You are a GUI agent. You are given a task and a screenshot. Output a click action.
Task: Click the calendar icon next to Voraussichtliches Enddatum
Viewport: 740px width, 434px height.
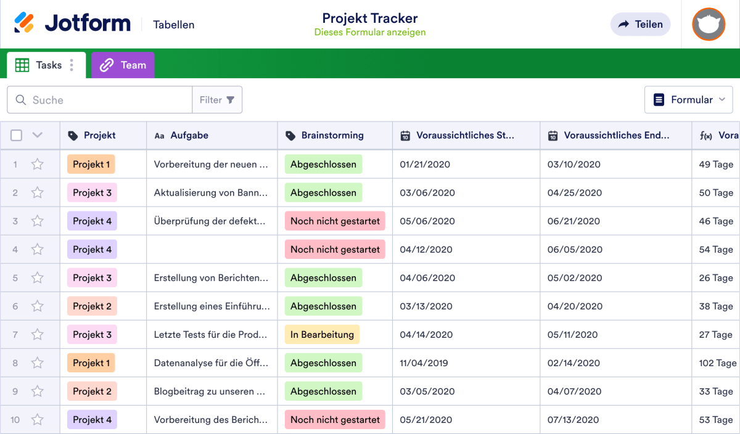point(553,135)
